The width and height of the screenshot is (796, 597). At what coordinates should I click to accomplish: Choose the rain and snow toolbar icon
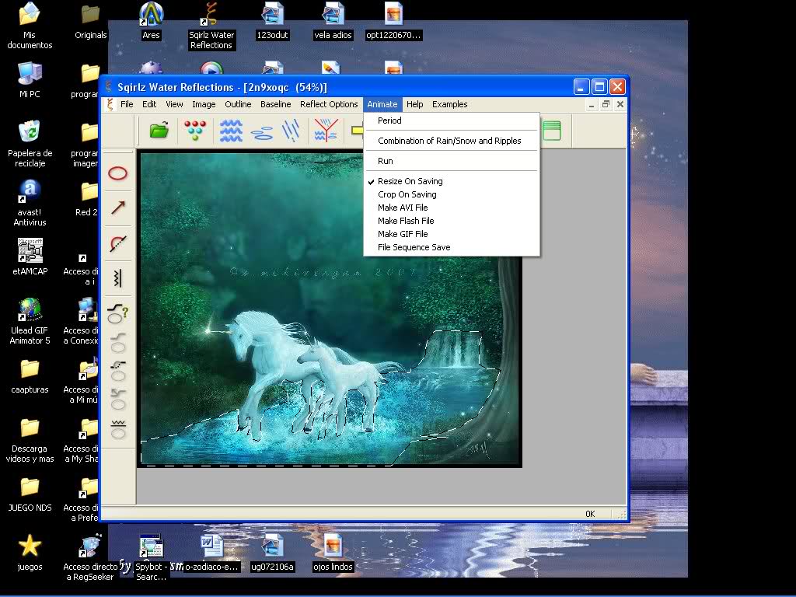(291, 131)
